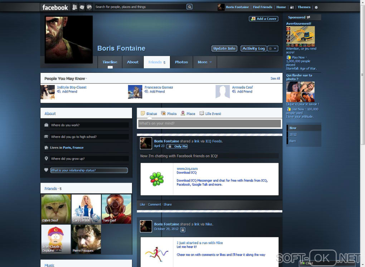This screenshot has width=365, height=267.
Task: Open the gear dropdown next to Activity Log
Action: tap(273, 49)
